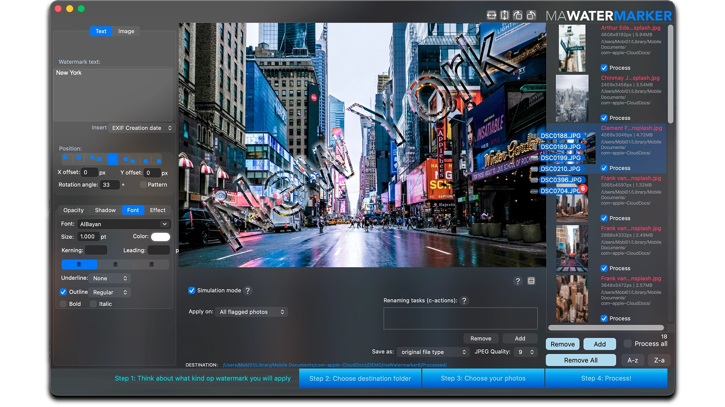The height and width of the screenshot is (407, 725).
Task: Choose the centered watermark position icon
Action: point(113,159)
